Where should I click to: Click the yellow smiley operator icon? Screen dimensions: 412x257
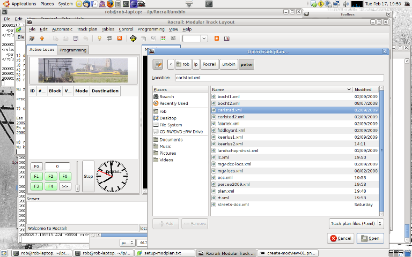(x=134, y=39)
